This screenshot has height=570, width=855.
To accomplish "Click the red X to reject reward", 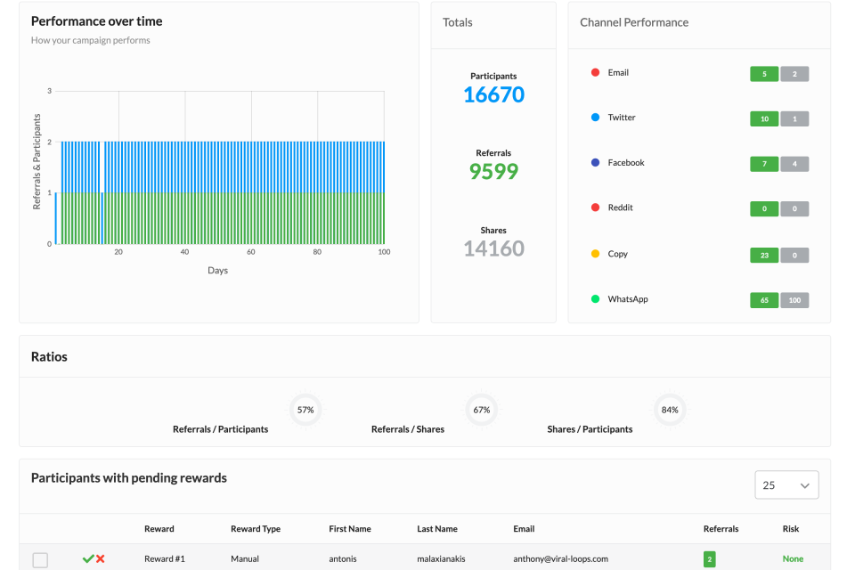I will pyautogui.click(x=101, y=559).
